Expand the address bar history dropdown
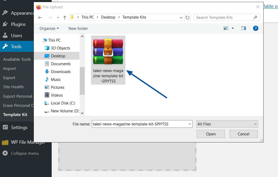278x177 pixels. (181, 18)
